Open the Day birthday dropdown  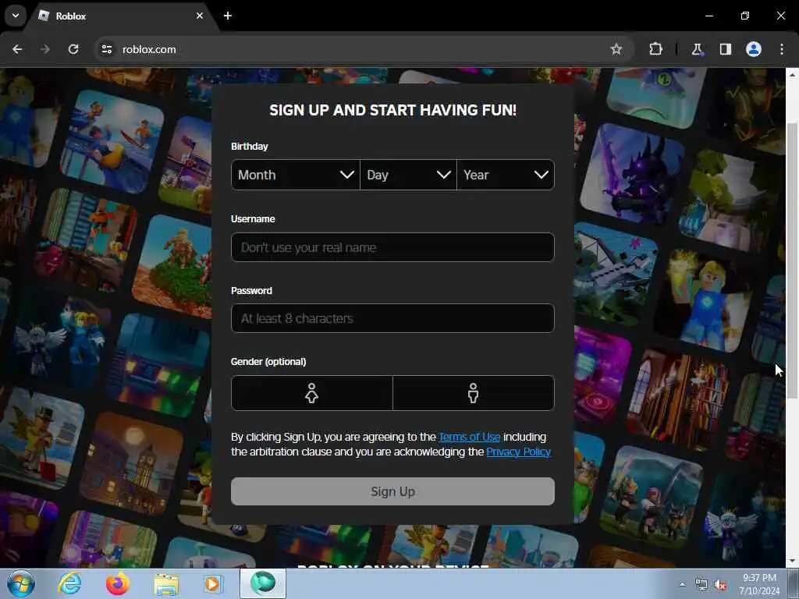408,175
